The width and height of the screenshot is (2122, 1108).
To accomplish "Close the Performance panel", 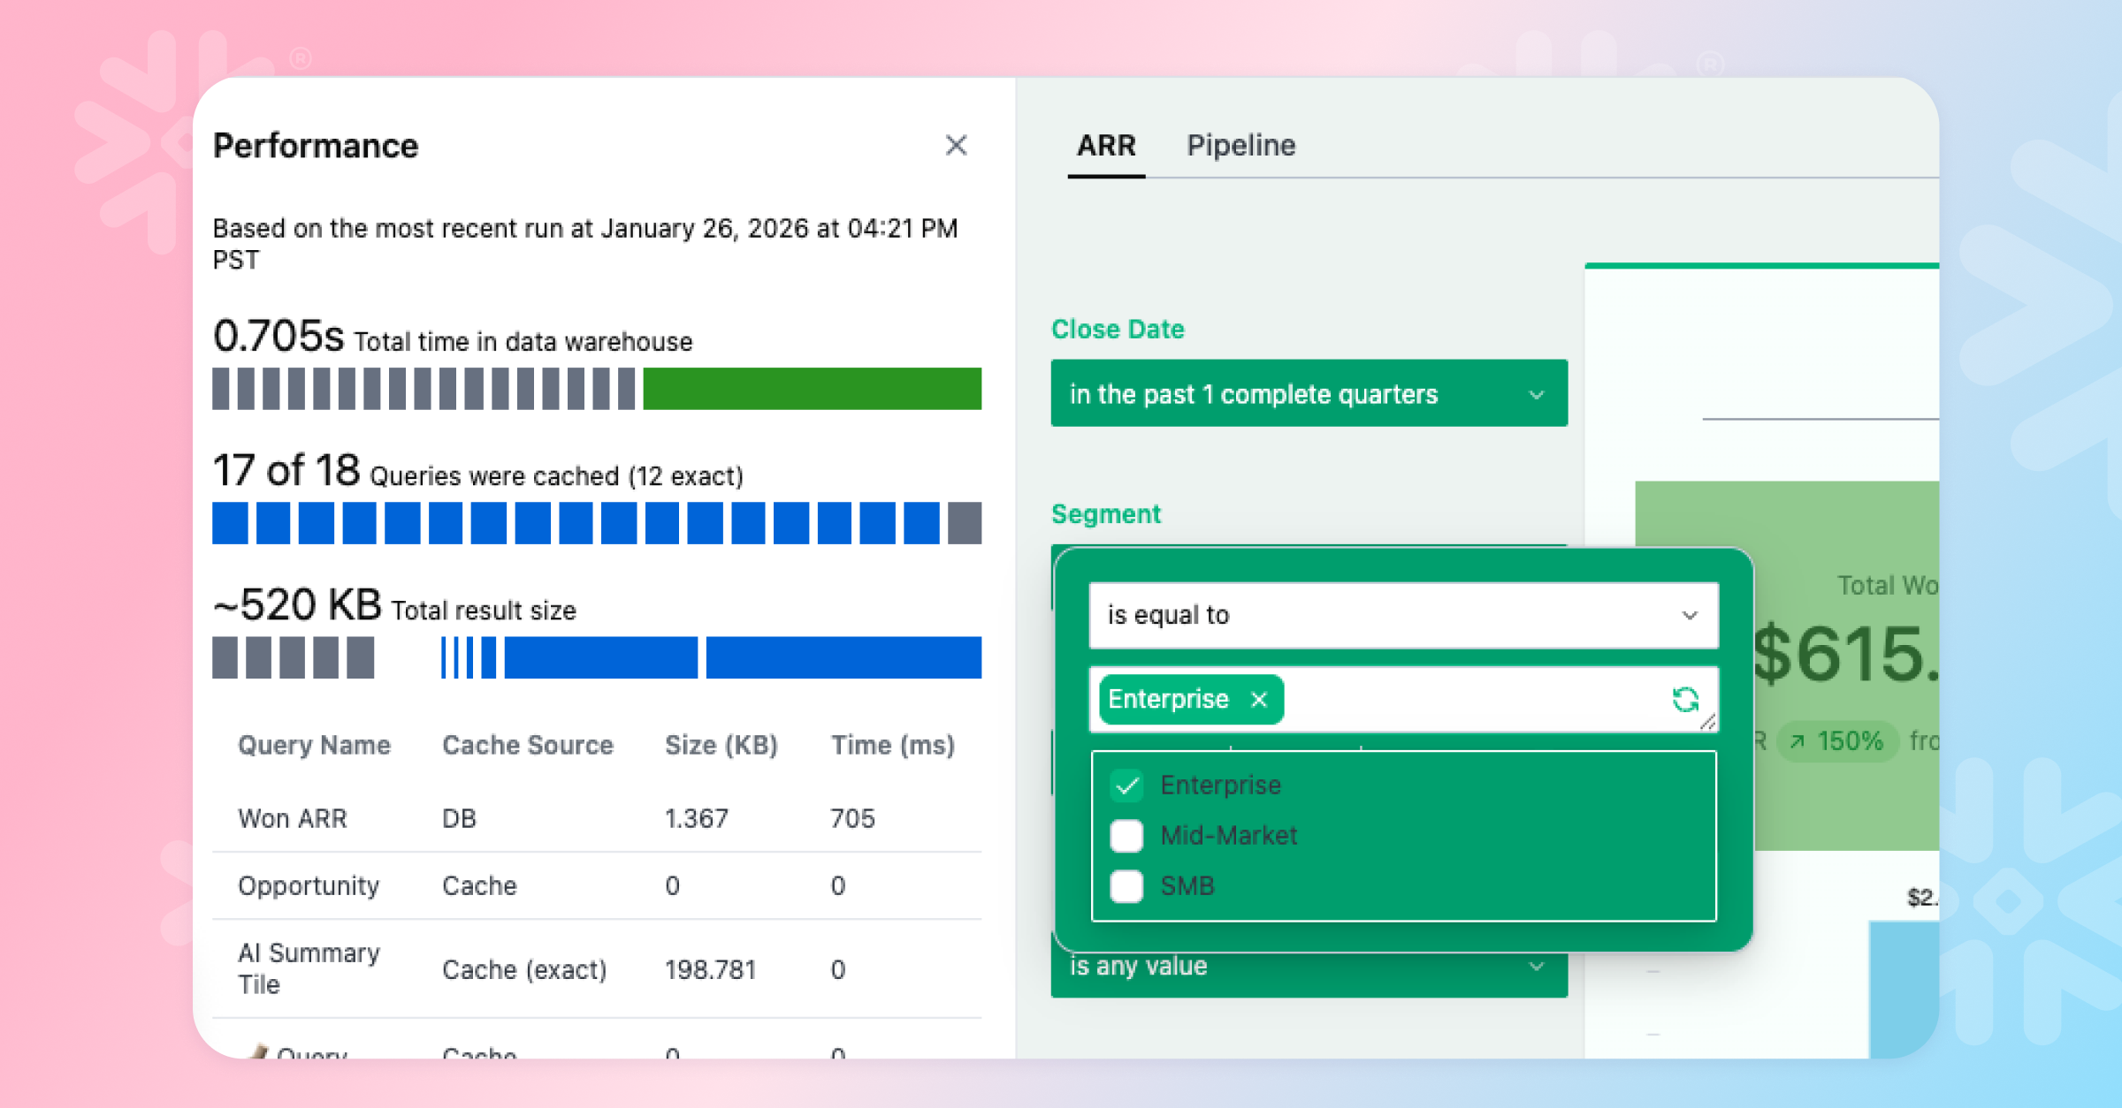I will 956,146.
